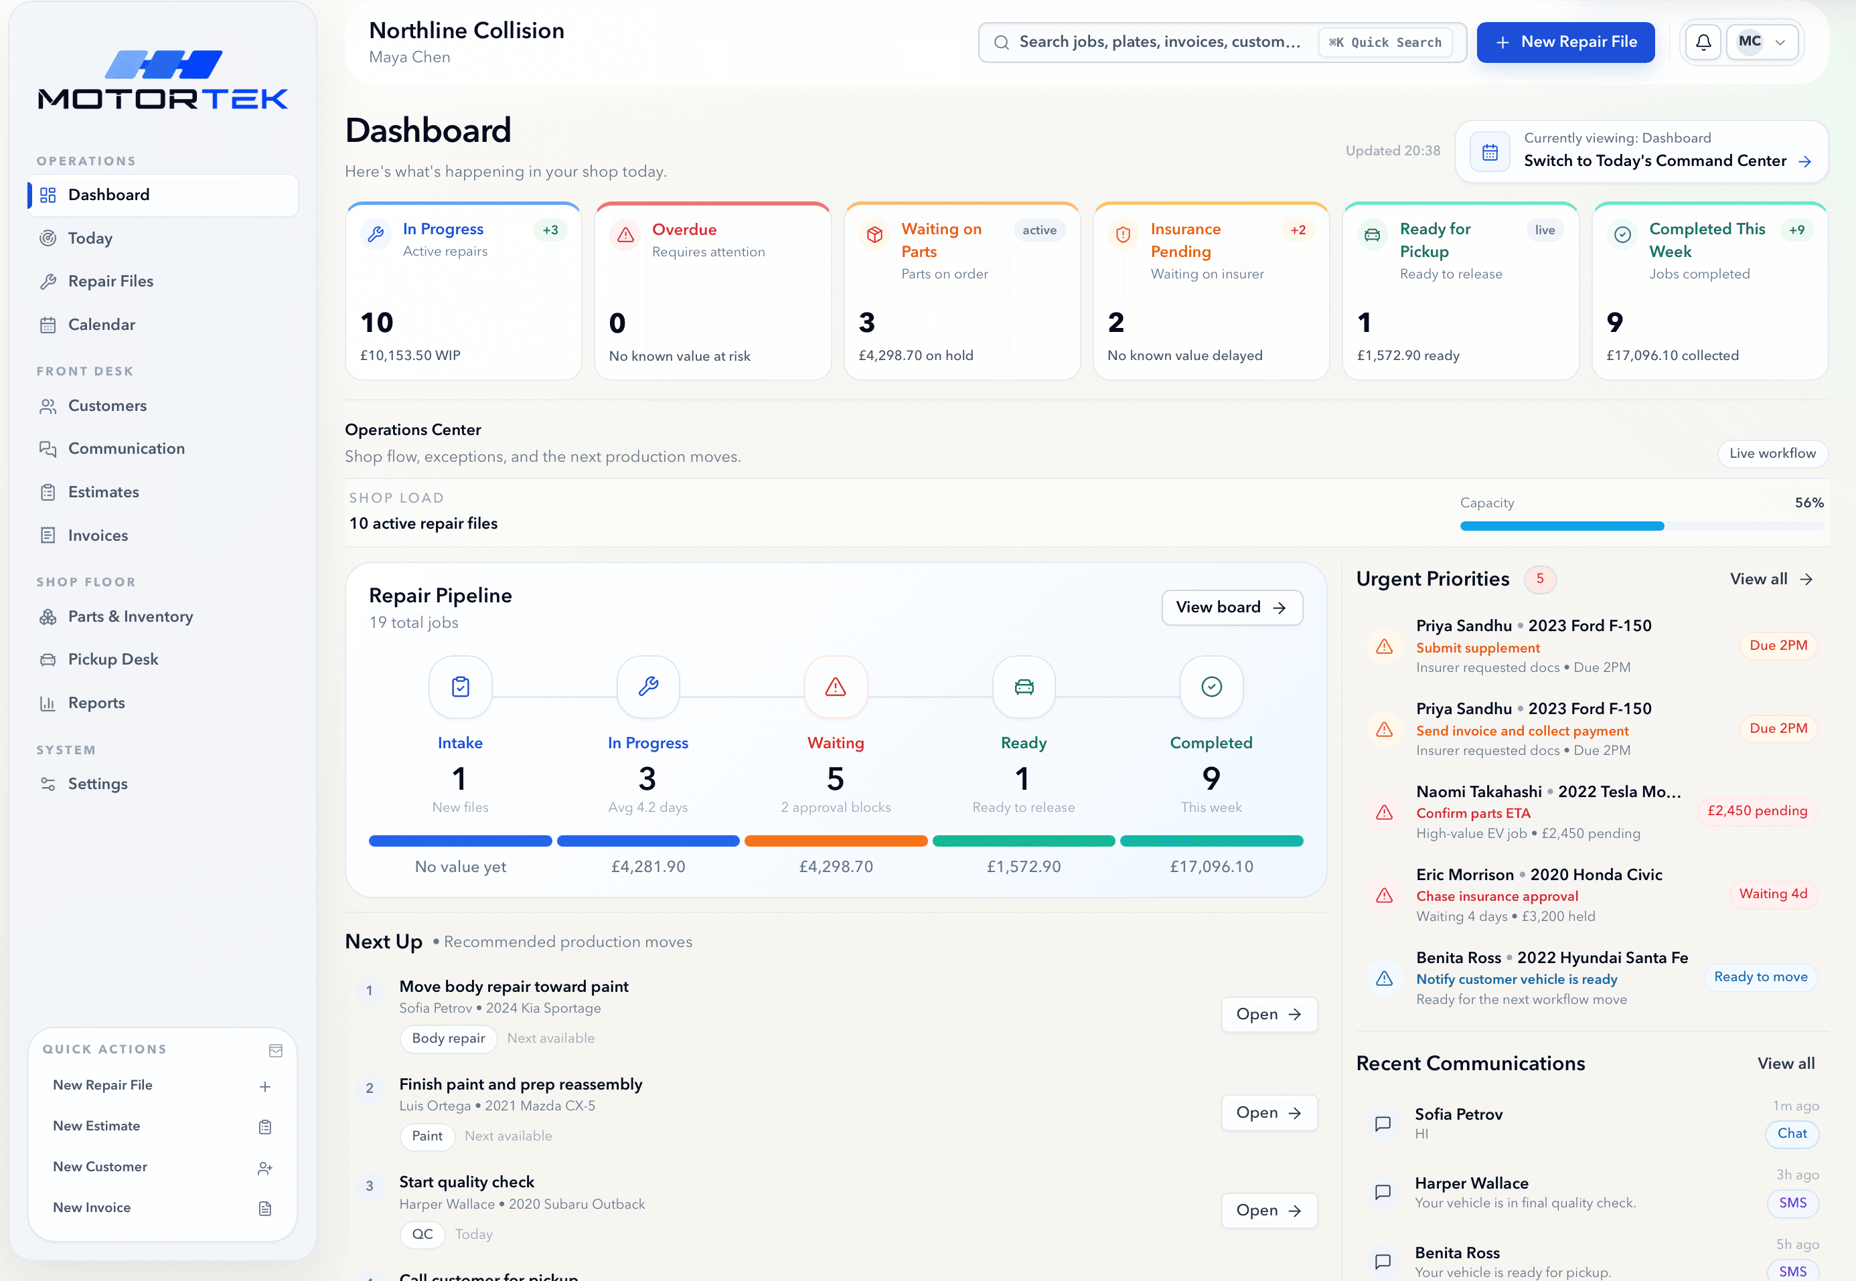
Task: Click the checkmark icon on Completed This Week card
Action: click(1622, 234)
